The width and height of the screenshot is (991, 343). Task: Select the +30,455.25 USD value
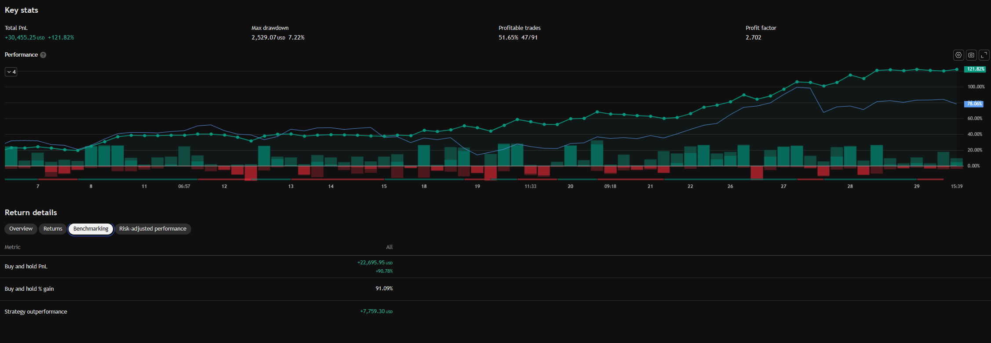pos(25,37)
